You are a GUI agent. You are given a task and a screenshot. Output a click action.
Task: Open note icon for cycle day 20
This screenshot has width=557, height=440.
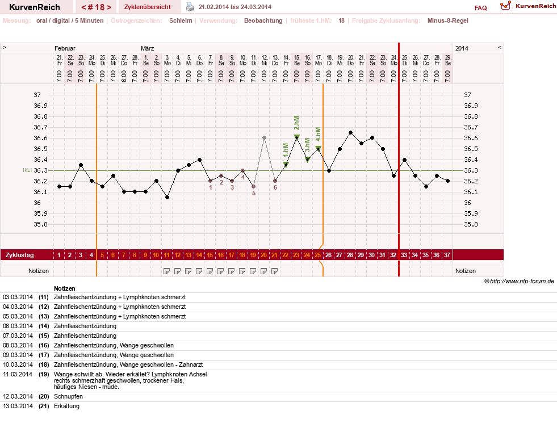pyautogui.click(x=264, y=271)
